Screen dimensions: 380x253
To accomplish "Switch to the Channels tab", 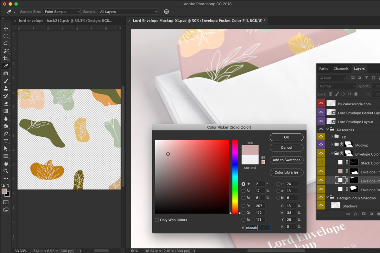I will 341,69.
